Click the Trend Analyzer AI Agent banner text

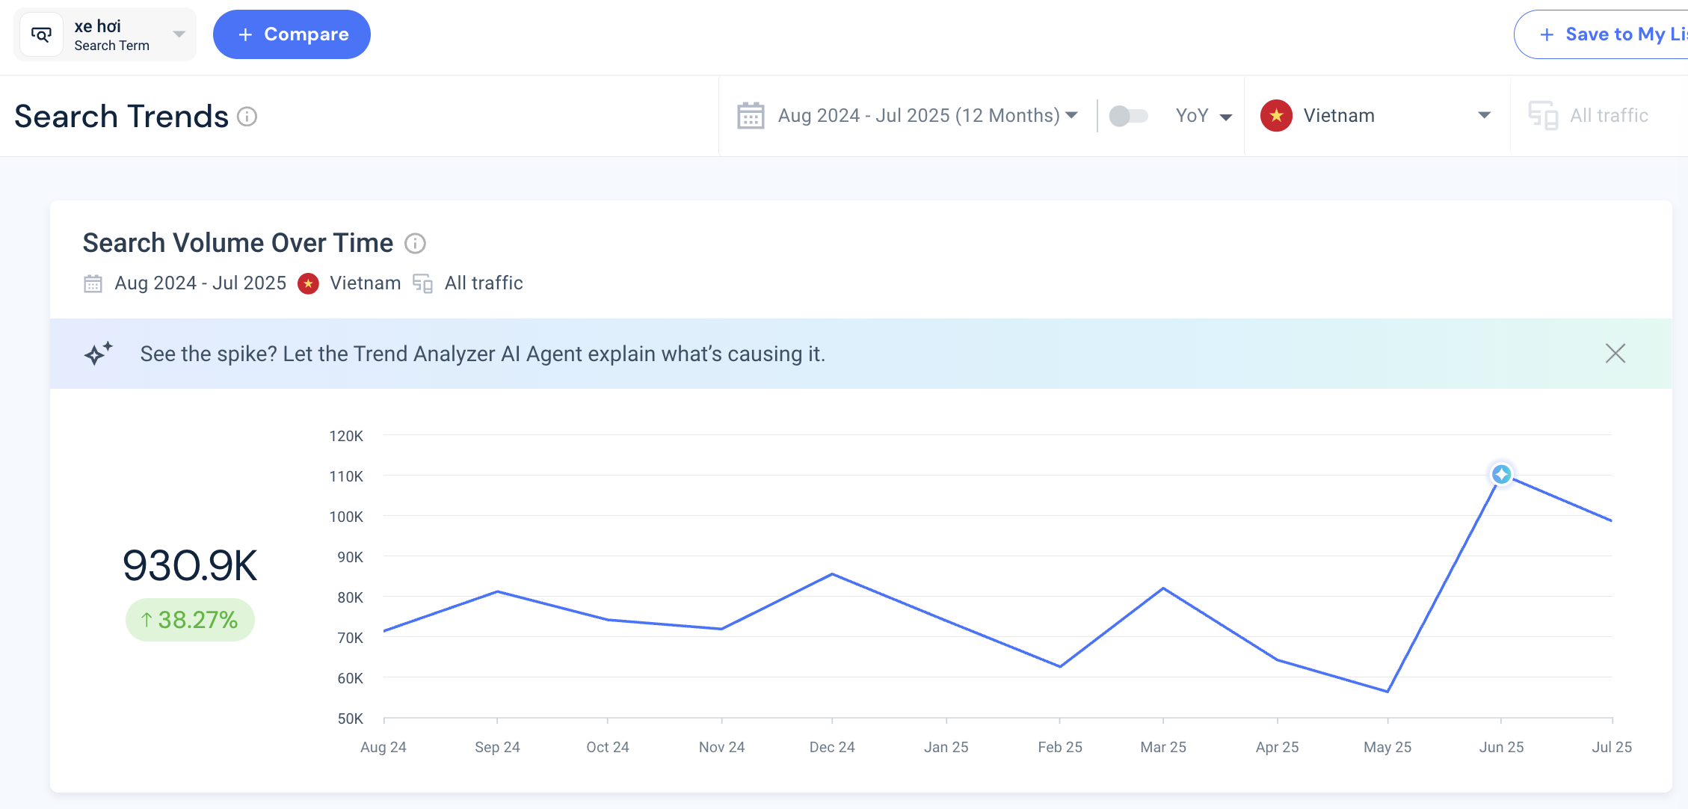tap(483, 354)
